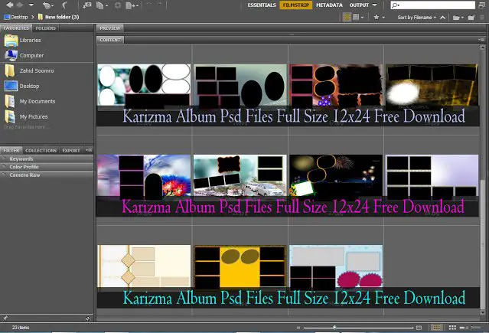
Task: Open the Output document-arrow icon menu
Action: (132, 5)
